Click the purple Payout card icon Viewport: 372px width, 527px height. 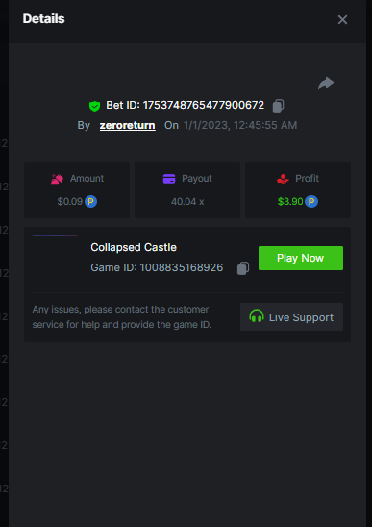169,179
